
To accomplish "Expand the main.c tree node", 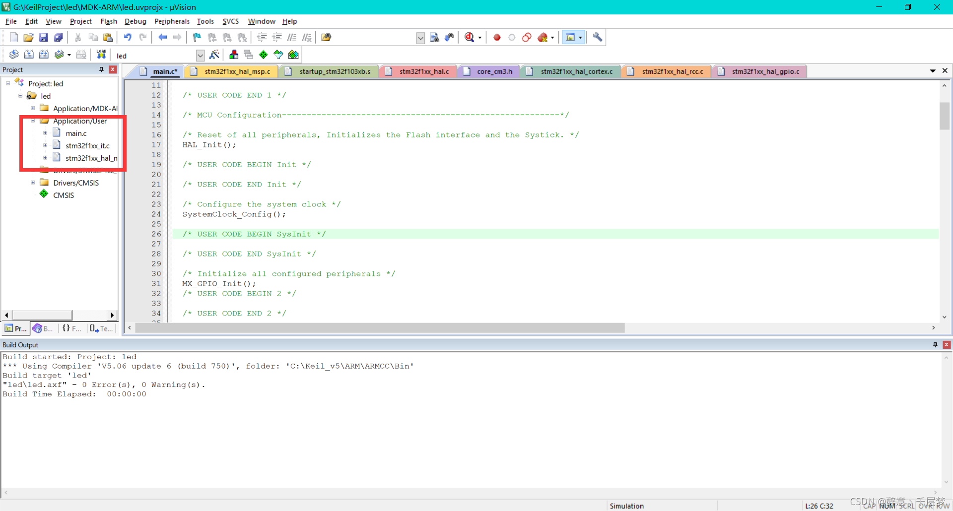I will pos(45,133).
